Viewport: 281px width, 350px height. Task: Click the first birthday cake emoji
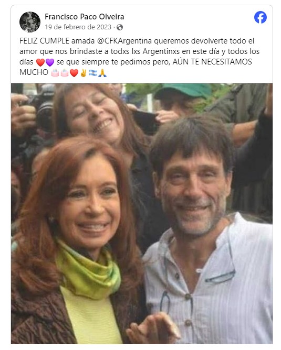(55, 73)
